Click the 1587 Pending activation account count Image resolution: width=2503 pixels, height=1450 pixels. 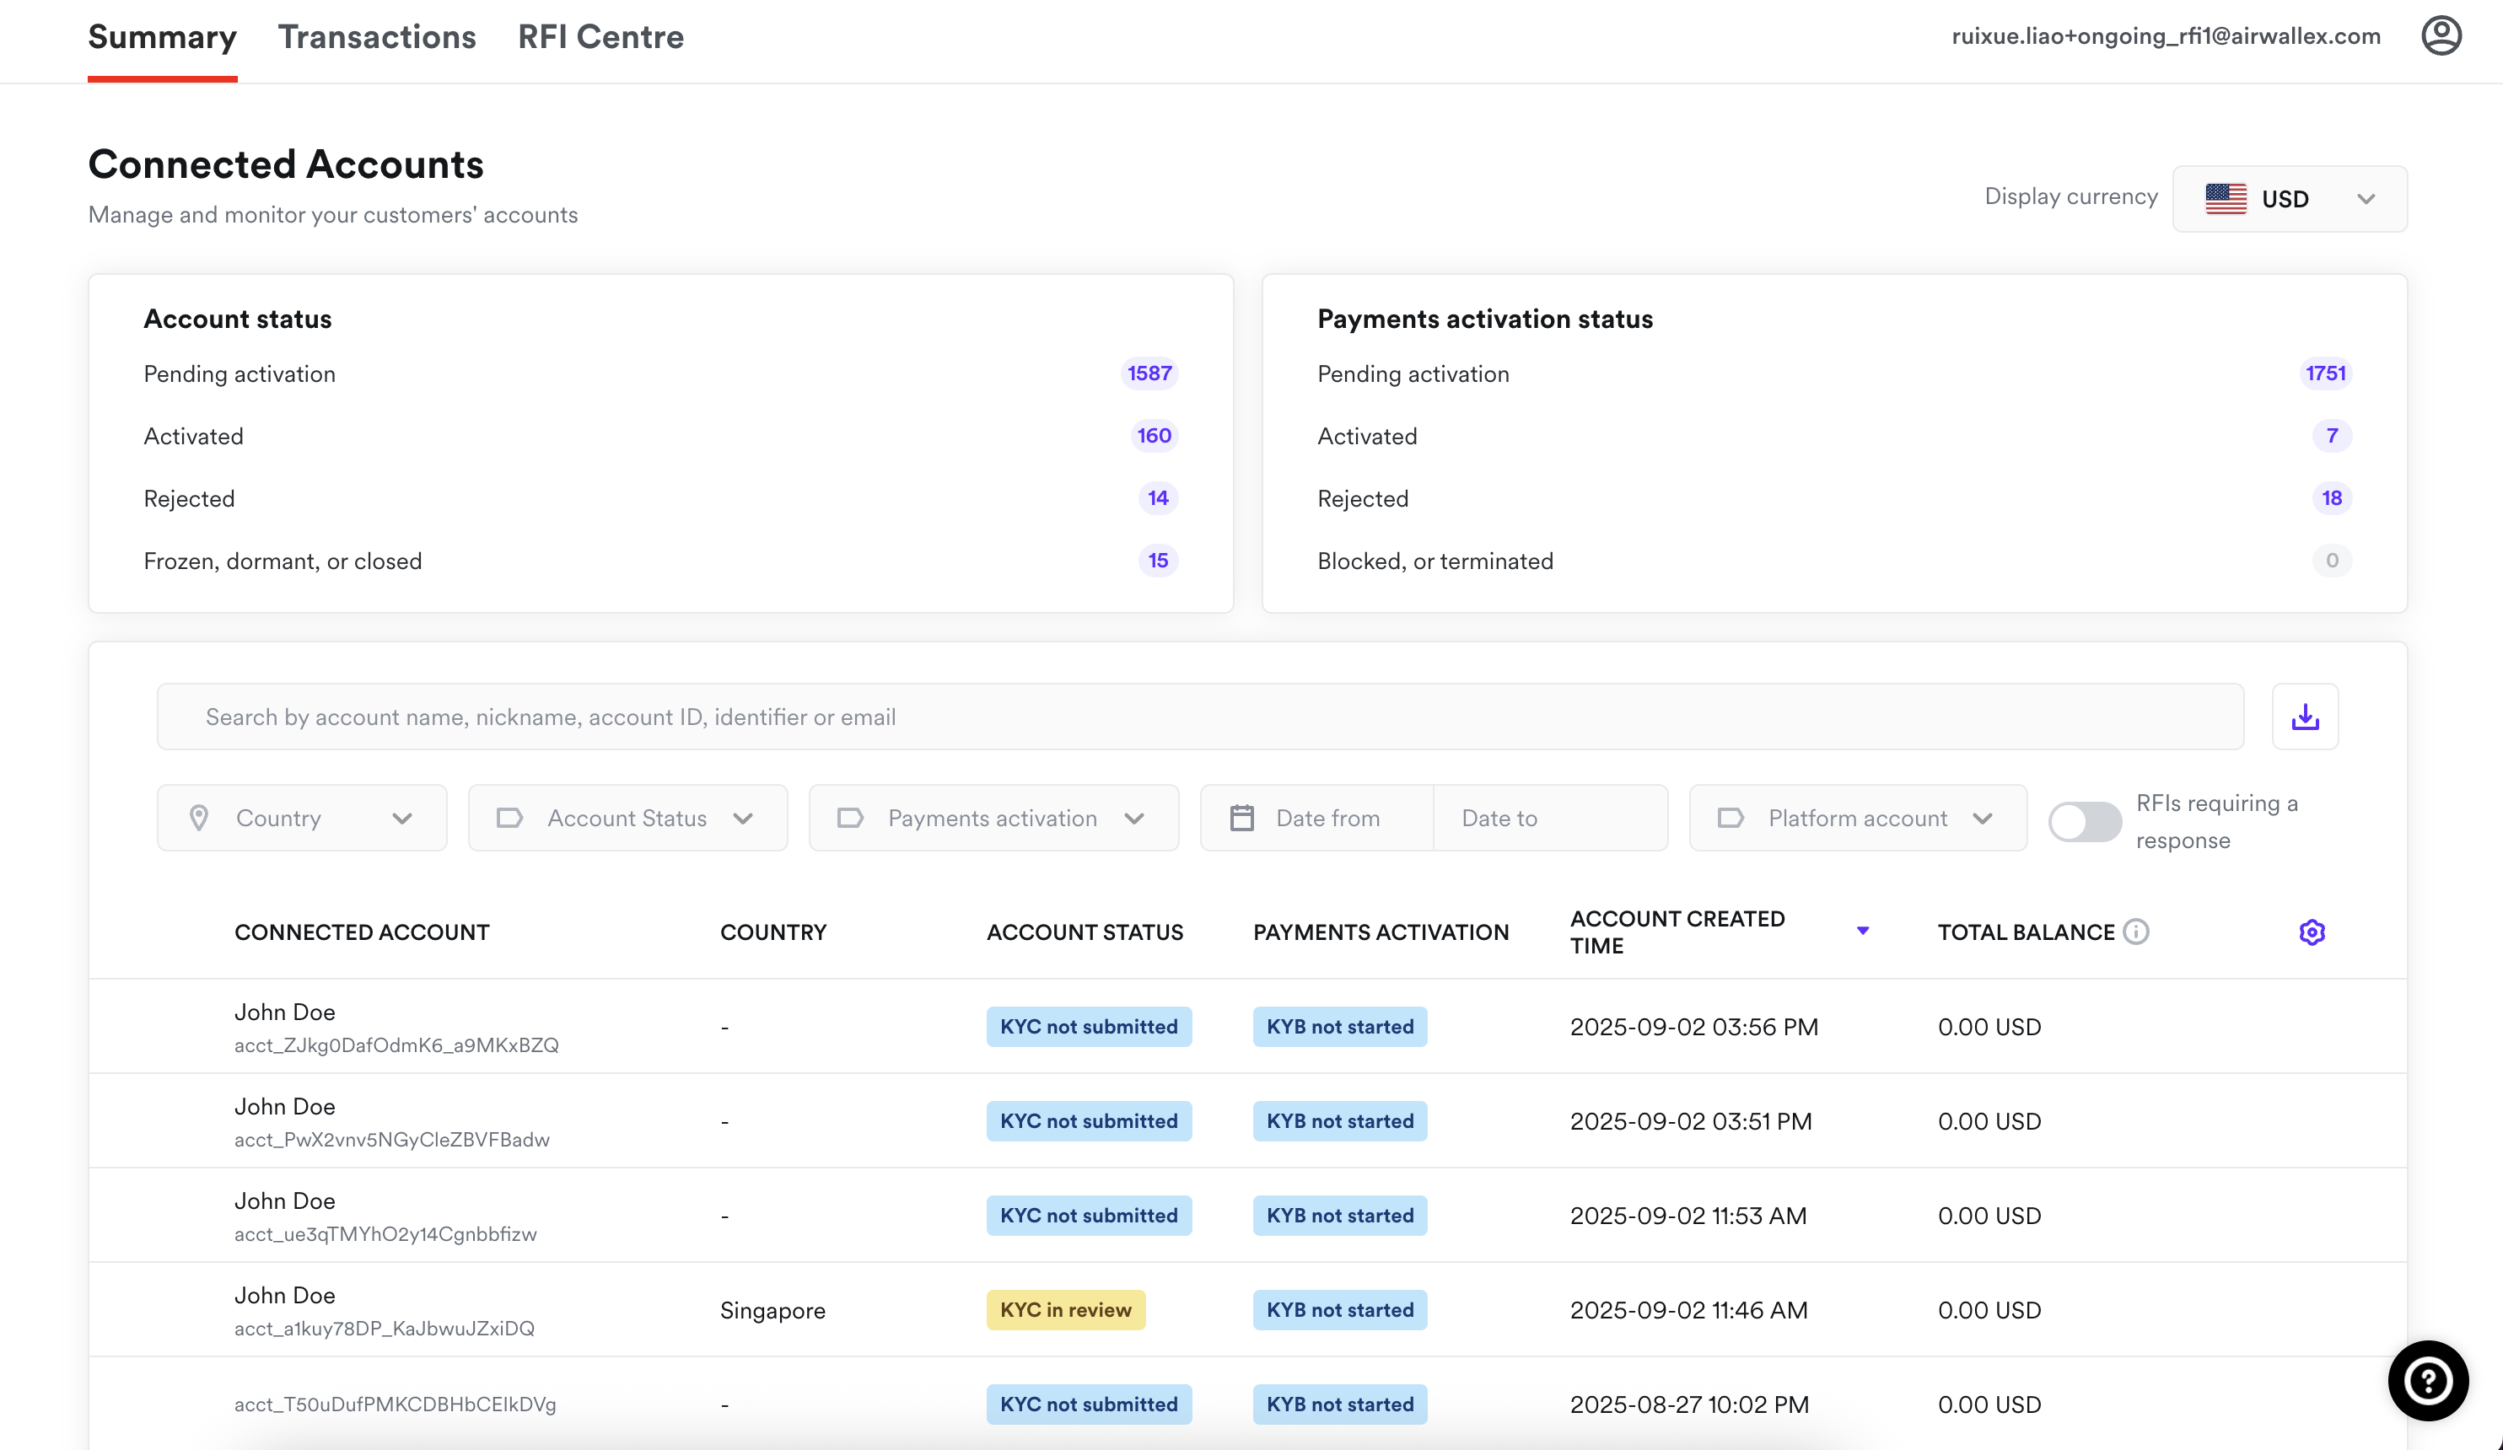(x=1149, y=373)
